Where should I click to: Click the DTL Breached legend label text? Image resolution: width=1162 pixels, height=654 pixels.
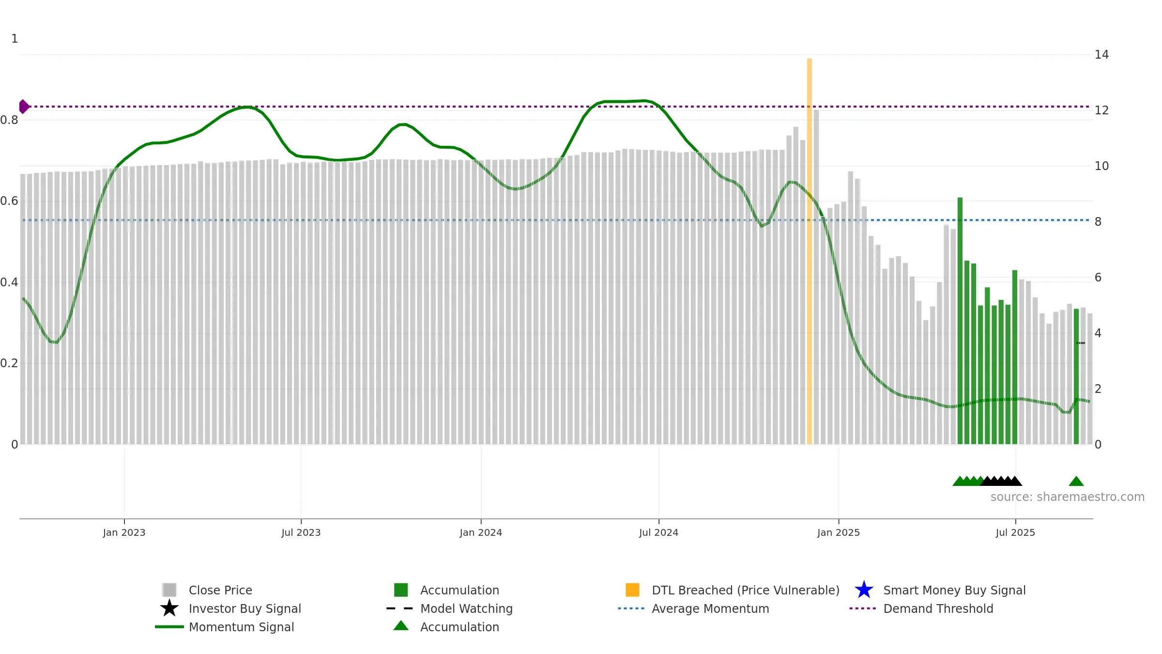coord(746,590)
